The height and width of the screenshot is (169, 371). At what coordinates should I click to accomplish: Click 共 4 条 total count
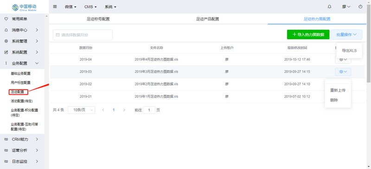pyautogui.click(x=58, y=110)
